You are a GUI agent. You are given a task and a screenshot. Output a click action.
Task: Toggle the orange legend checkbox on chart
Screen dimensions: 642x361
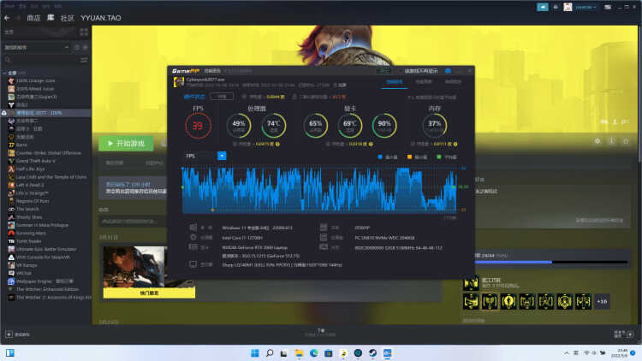(x=409, y=157)
